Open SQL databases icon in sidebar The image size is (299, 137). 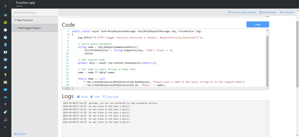[5, 45]
